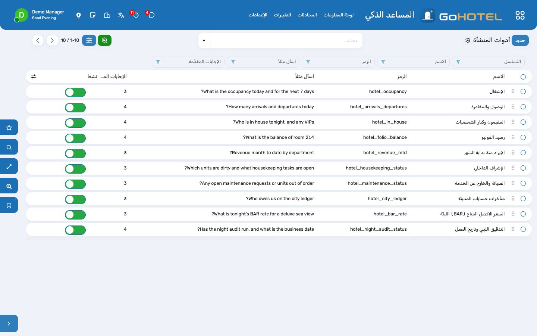This screenshot has width=537, height=336.
Task: Open the الاسم column filter
Action: (383, 62)
